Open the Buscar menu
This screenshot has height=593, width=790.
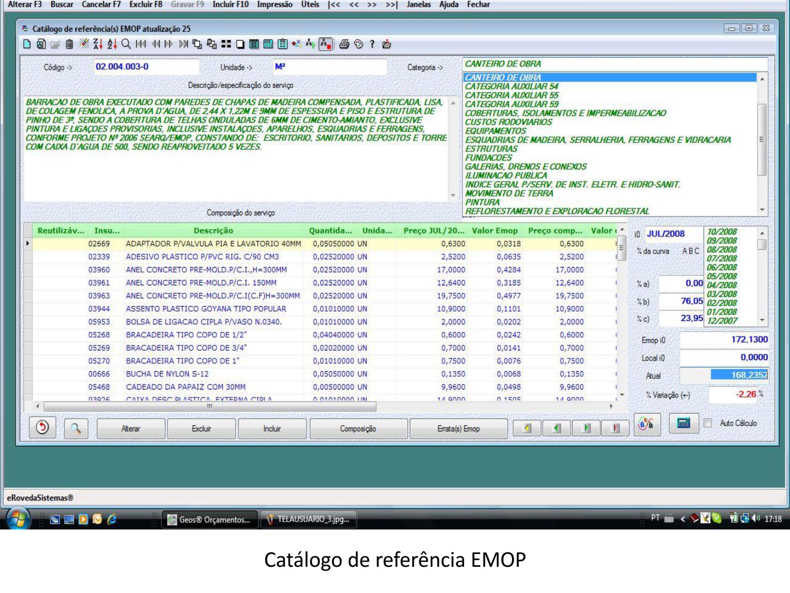pyautogui.click(x=62, y=4)
